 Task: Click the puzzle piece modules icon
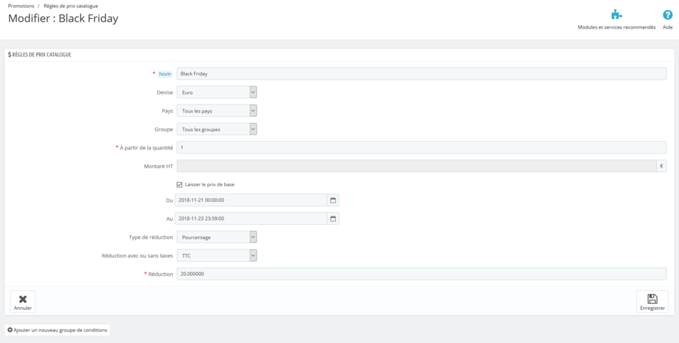[616, 15]
